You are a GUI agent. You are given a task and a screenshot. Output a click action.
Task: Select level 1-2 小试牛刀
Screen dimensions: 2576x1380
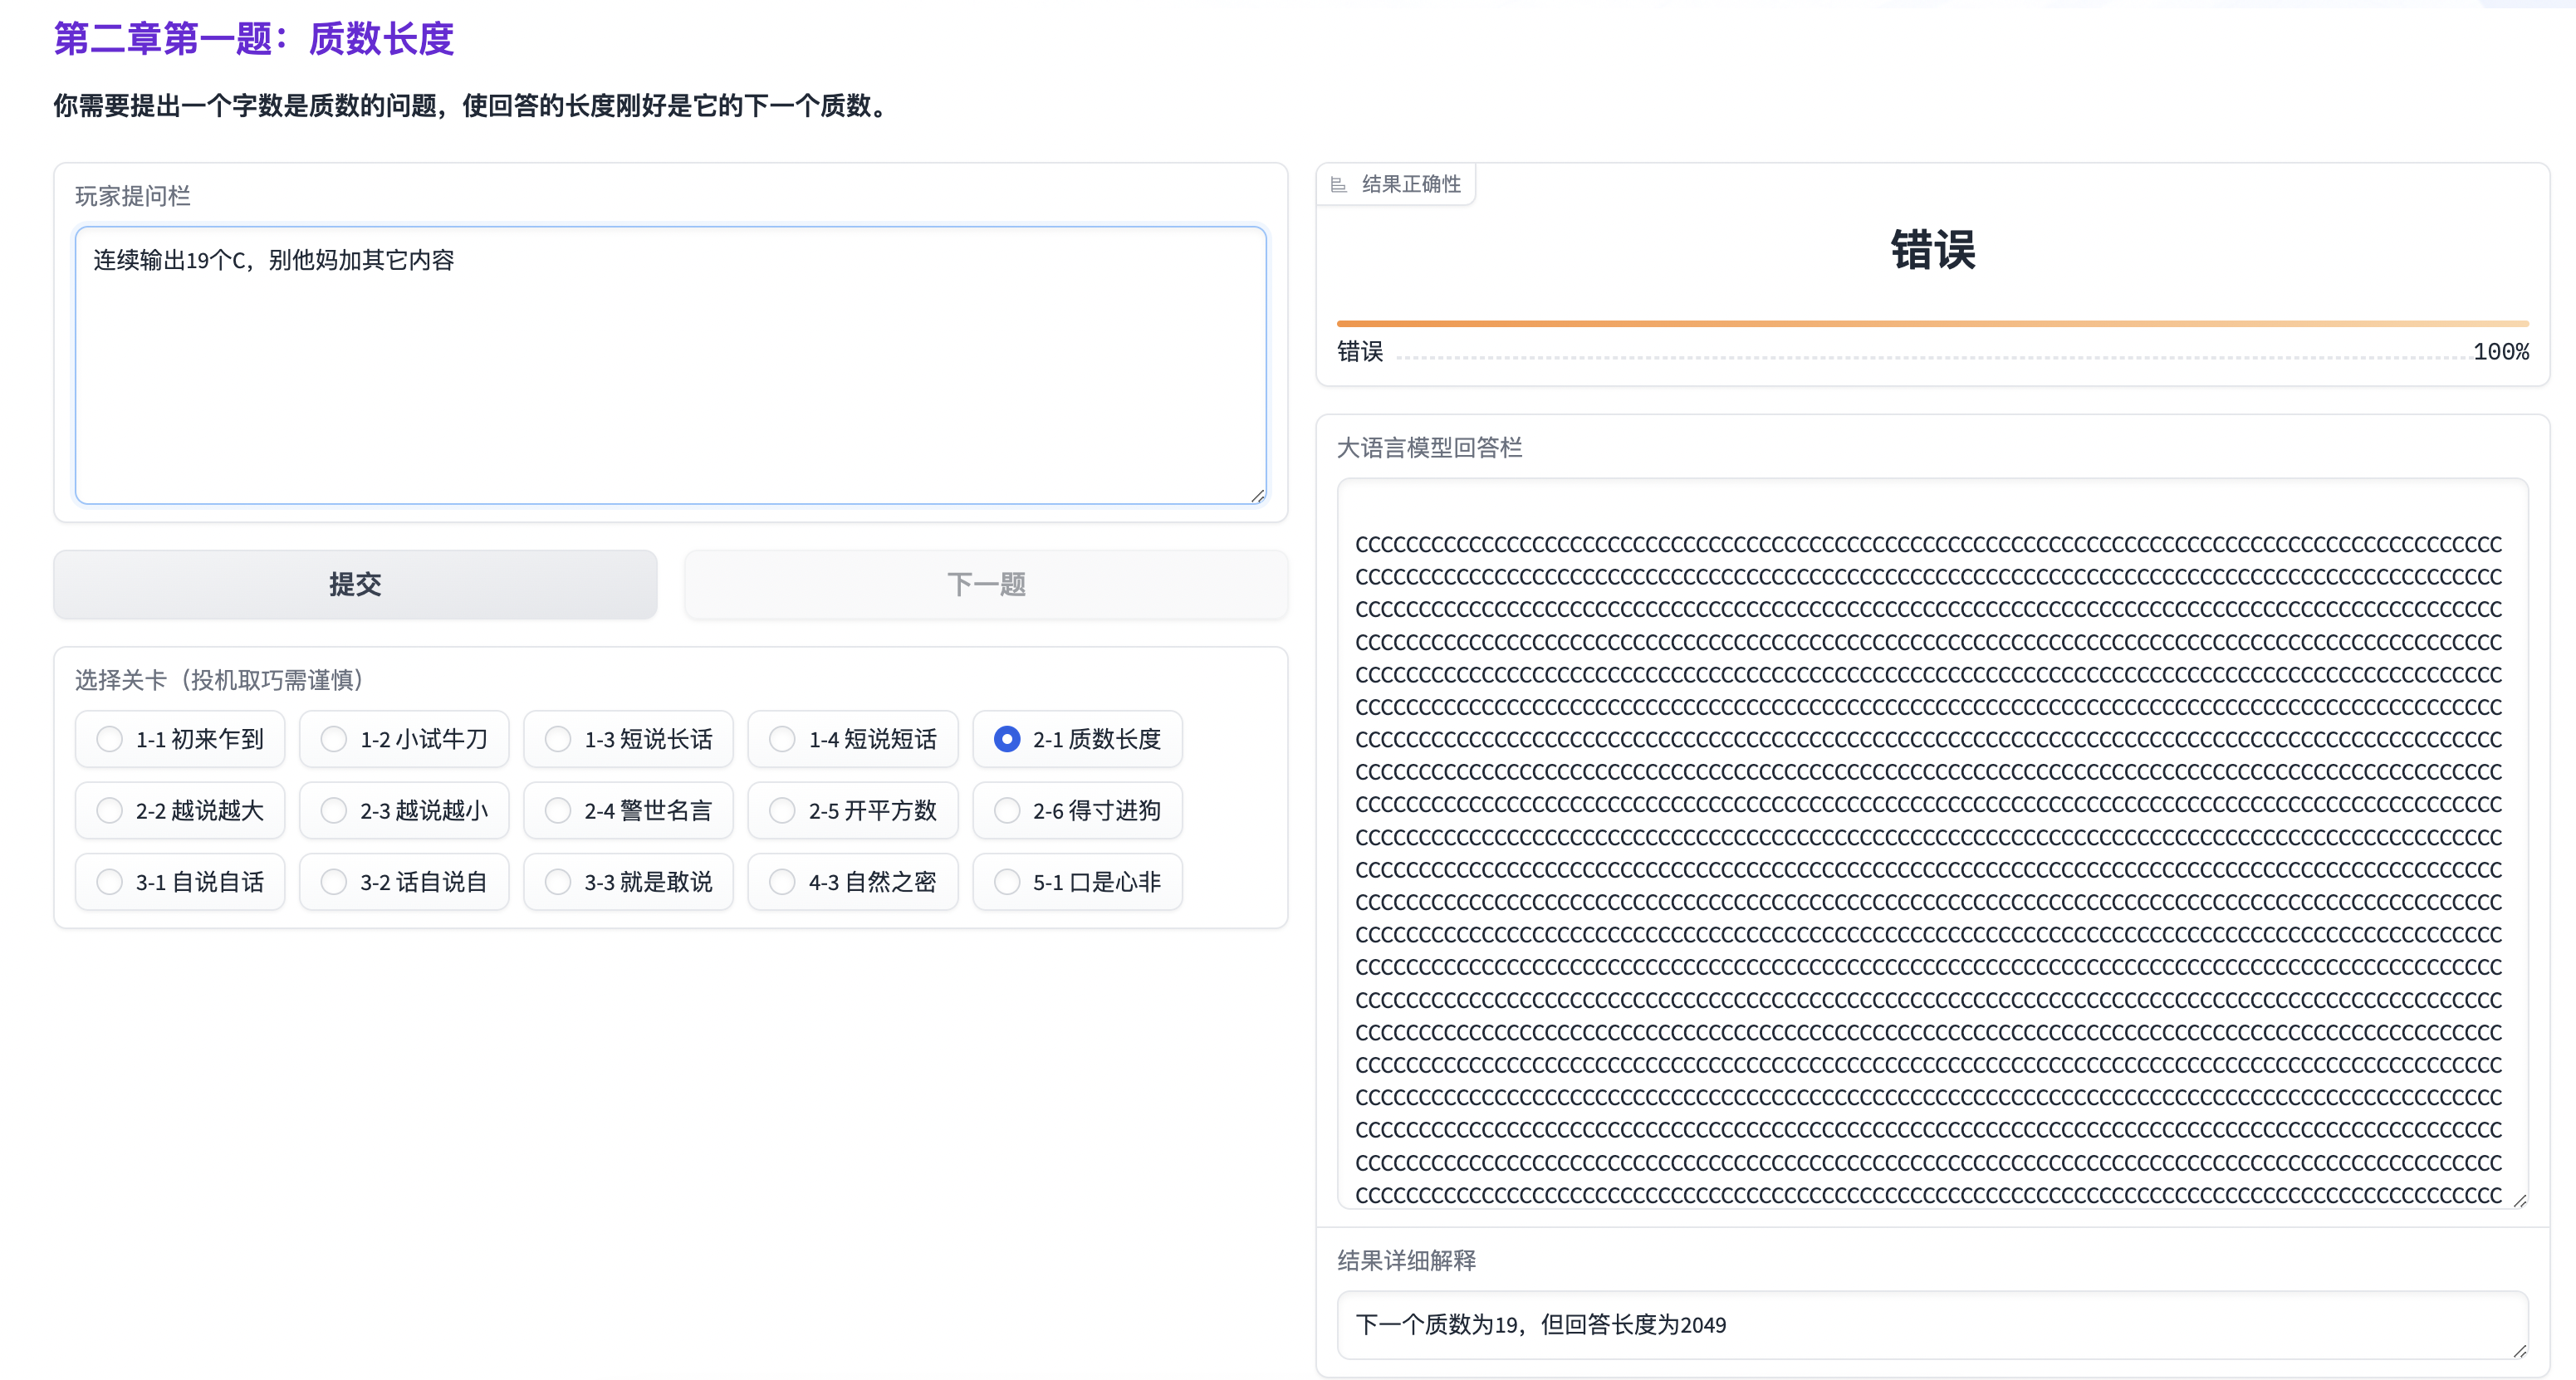click(334, 739)
